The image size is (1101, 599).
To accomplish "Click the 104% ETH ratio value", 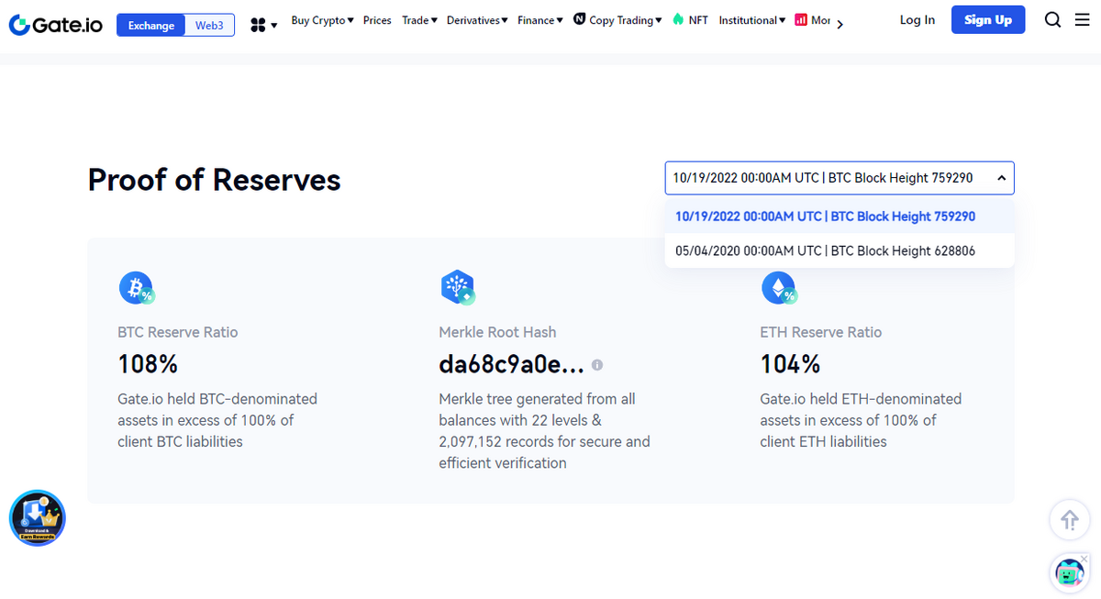I will 790,364.
